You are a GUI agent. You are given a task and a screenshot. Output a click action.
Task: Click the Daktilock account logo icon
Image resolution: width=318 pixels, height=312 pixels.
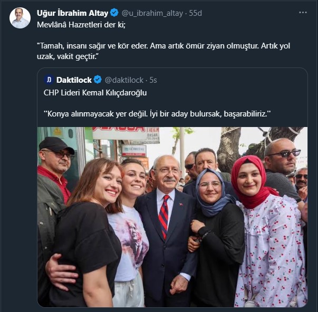click(x=49, y=80)
